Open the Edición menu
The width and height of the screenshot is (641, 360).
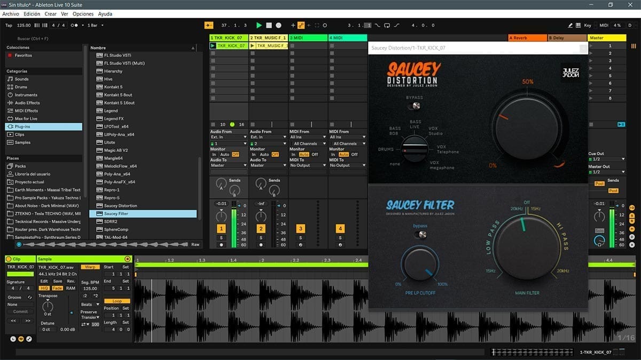click(x=32, y=14)
